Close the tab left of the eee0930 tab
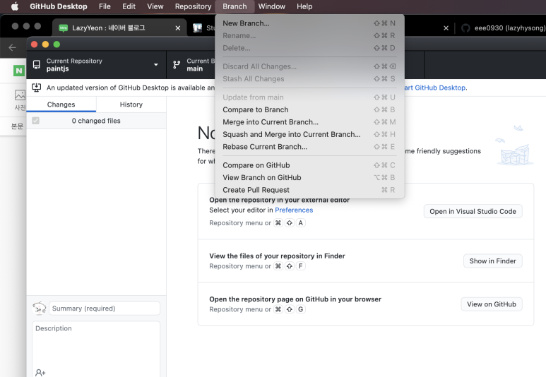 point(446,28)
